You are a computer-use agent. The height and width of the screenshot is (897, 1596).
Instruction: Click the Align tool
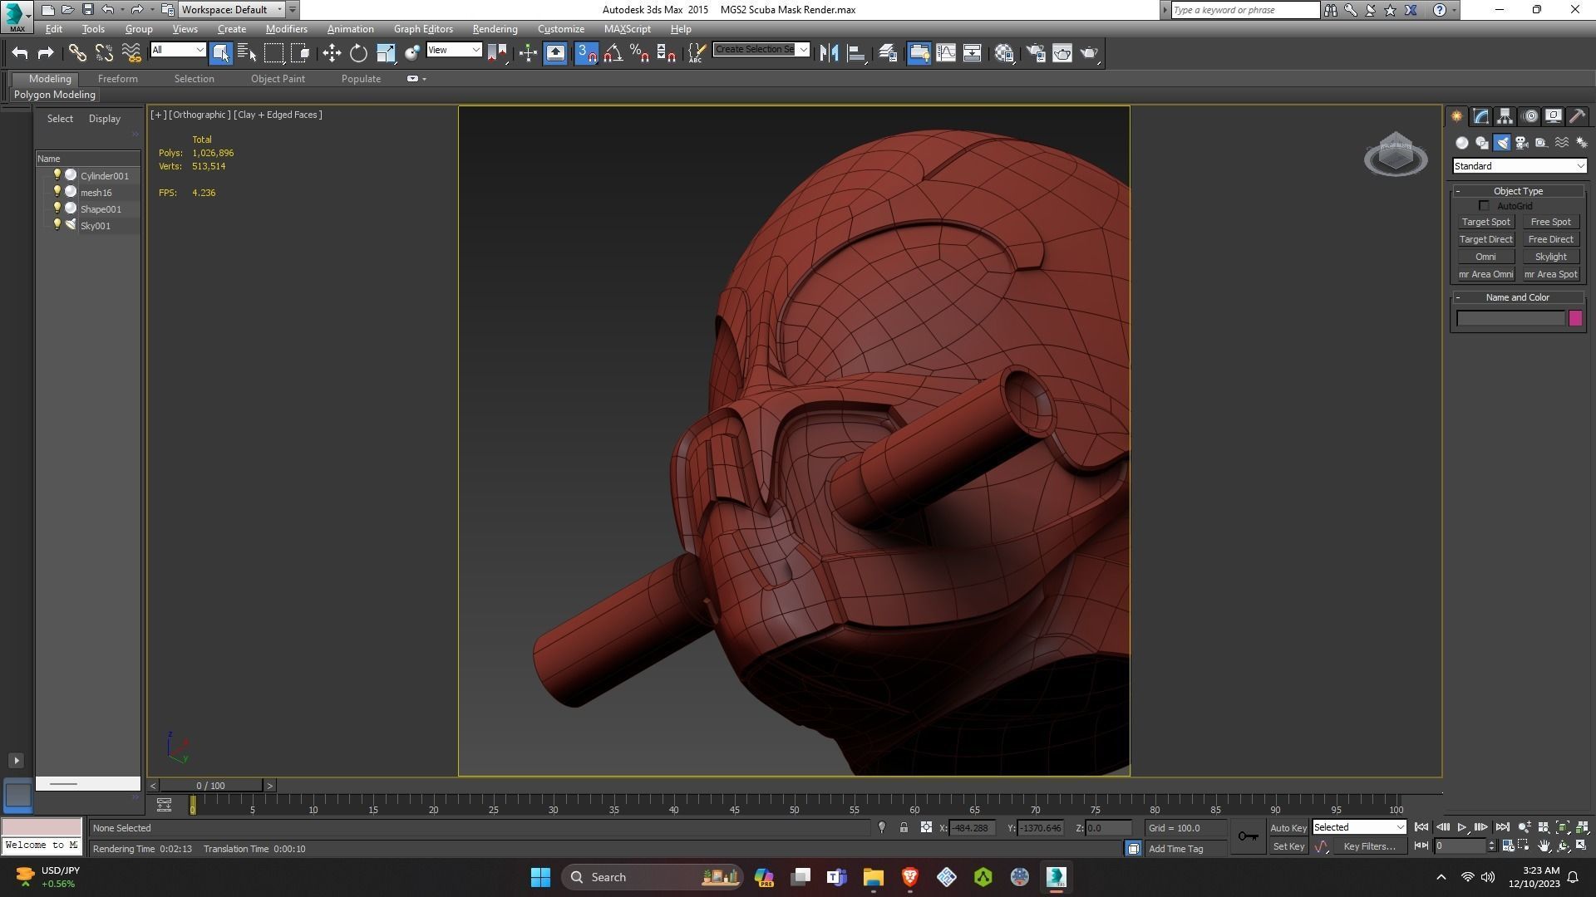click(856, 53)
